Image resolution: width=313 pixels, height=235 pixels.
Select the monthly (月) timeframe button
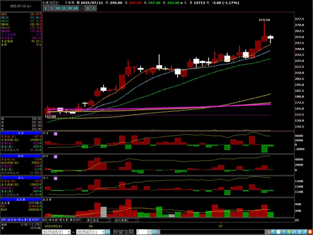(x=94, y=8)
